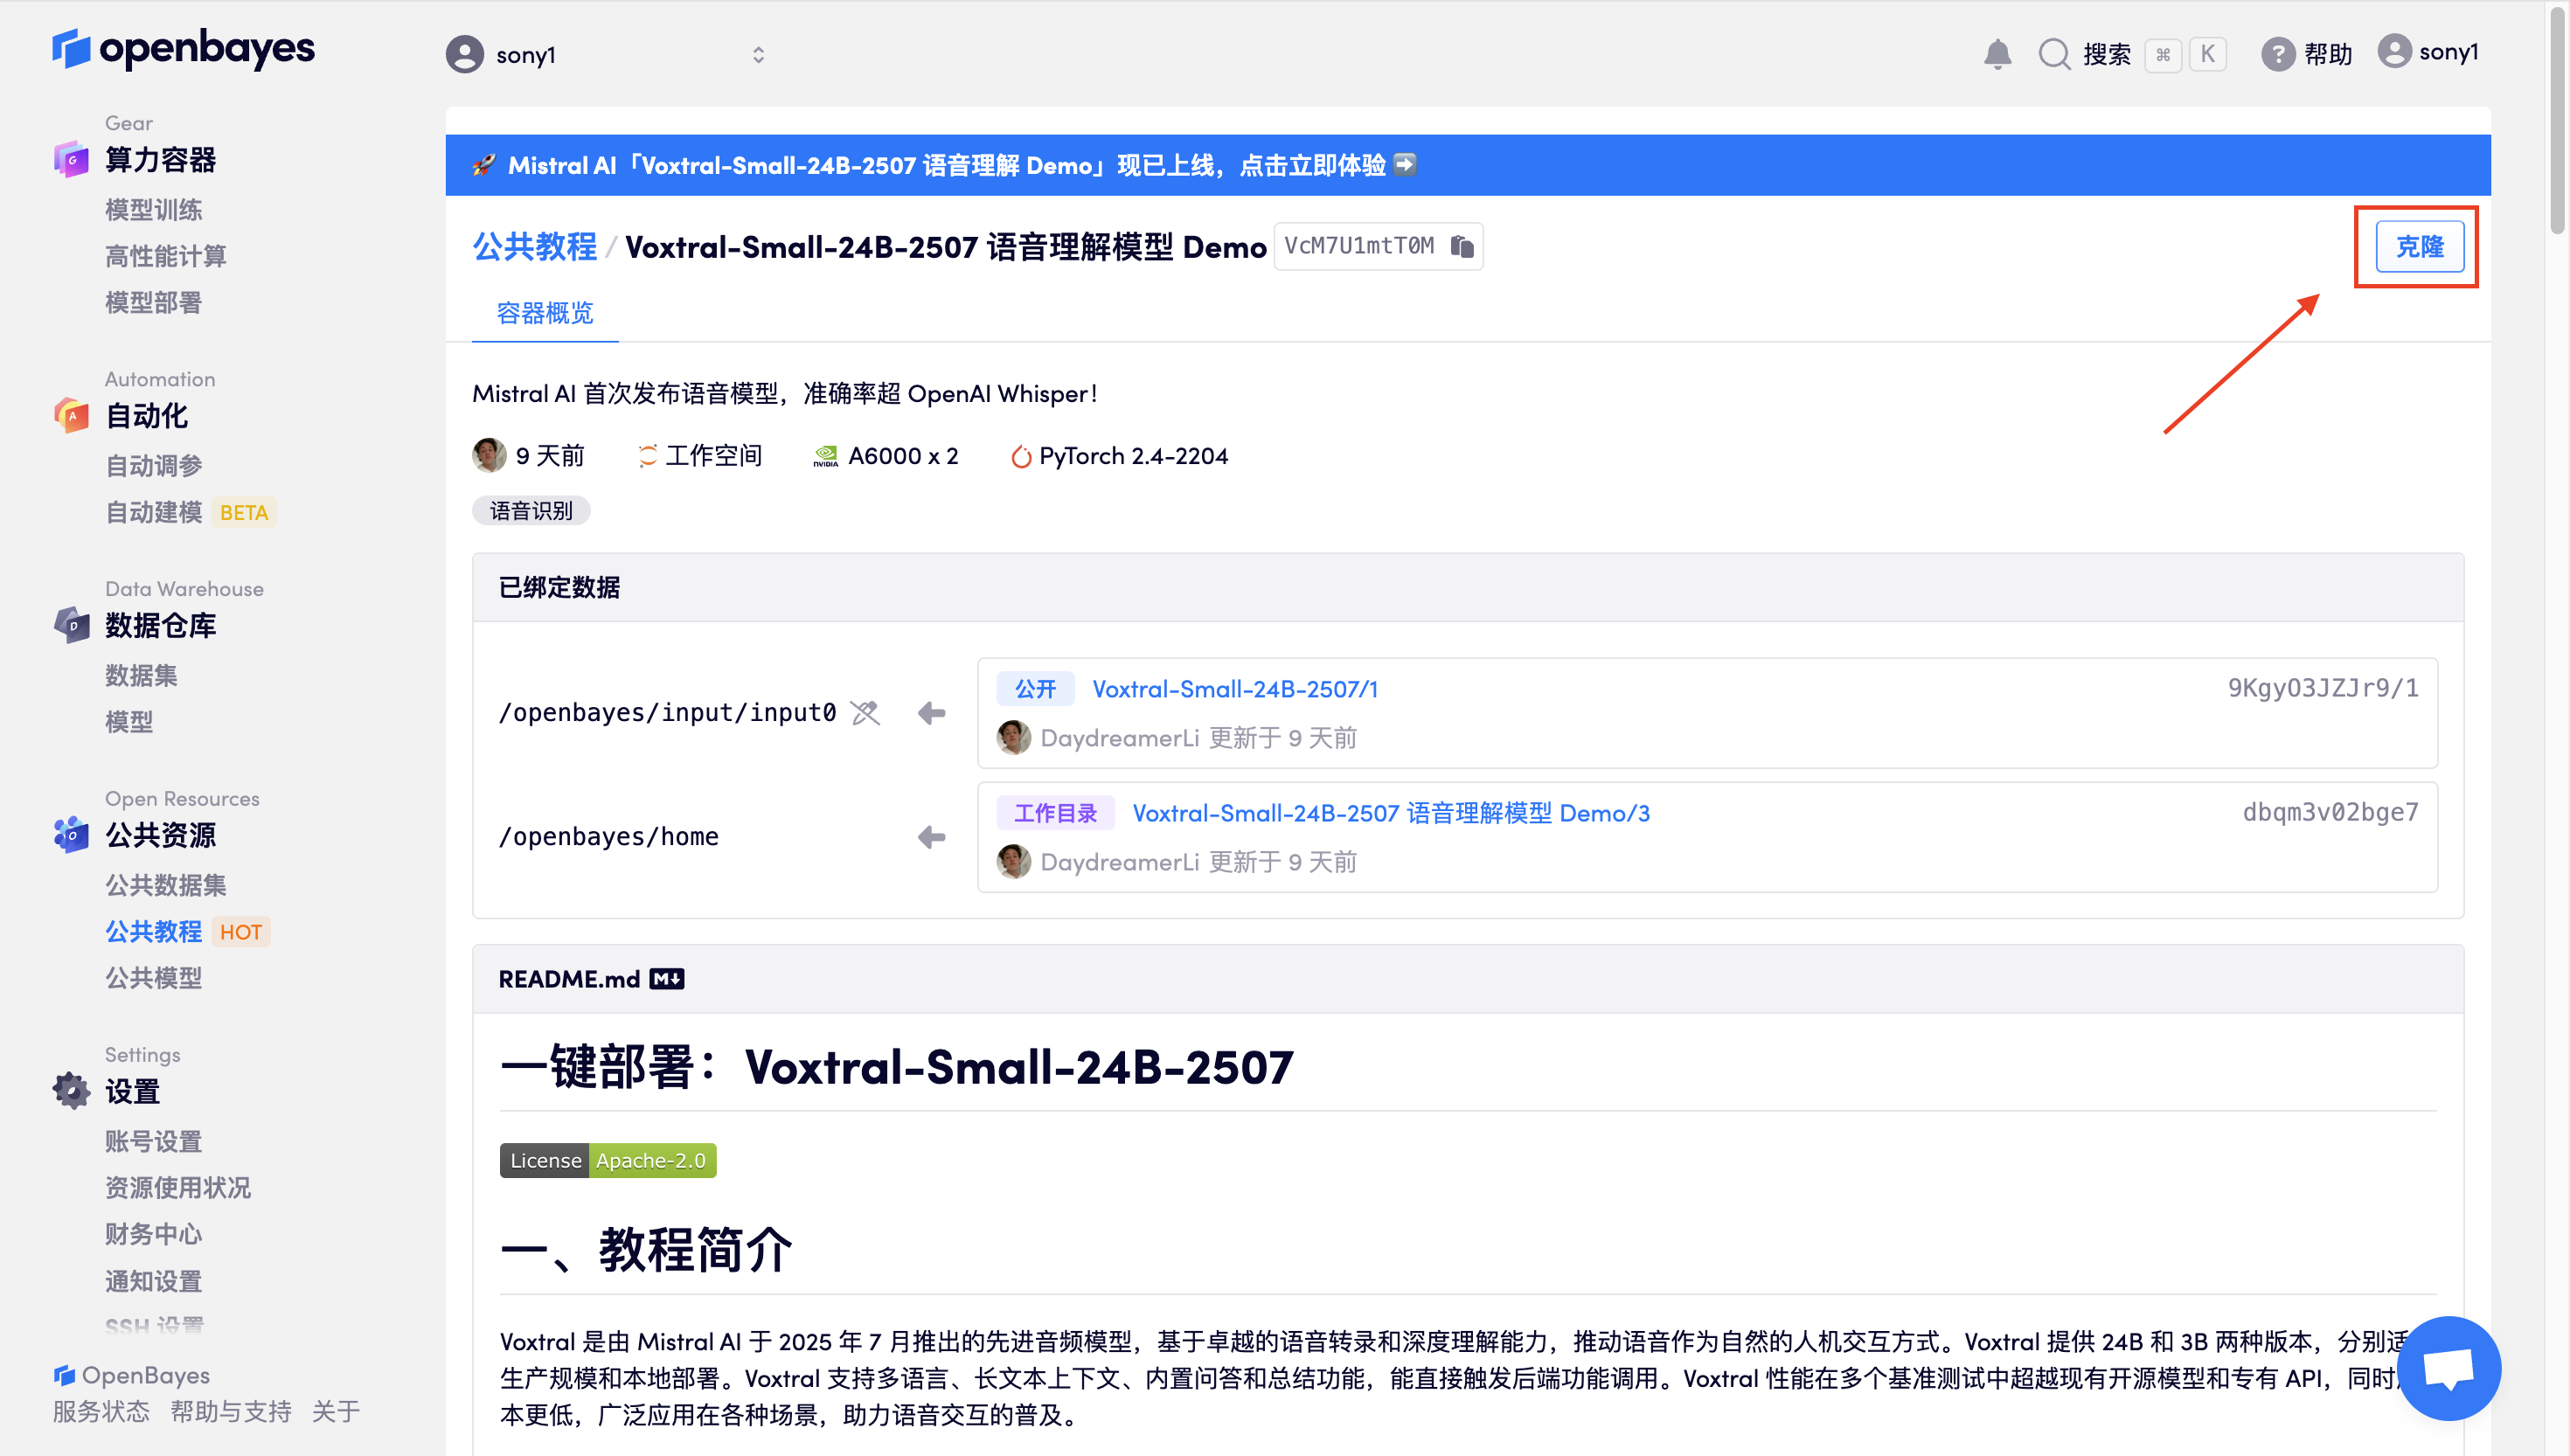Click the 数据仓库 sidebar icon
Image resolution: width=2570 pixels, height=1456 pixels.
coord(70,625)
